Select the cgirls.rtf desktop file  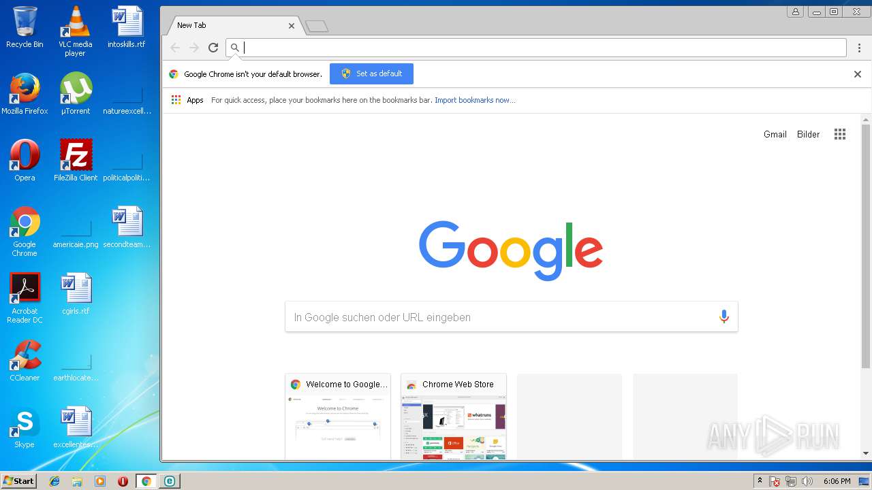(76, 294)
